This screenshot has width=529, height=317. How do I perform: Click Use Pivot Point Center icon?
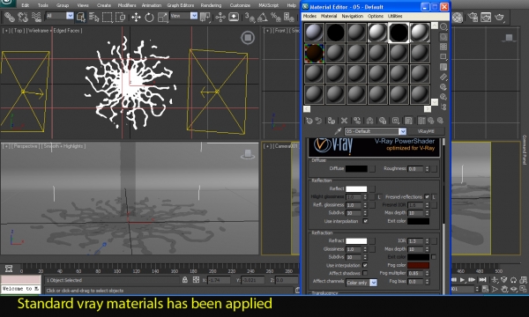(205, 17)
